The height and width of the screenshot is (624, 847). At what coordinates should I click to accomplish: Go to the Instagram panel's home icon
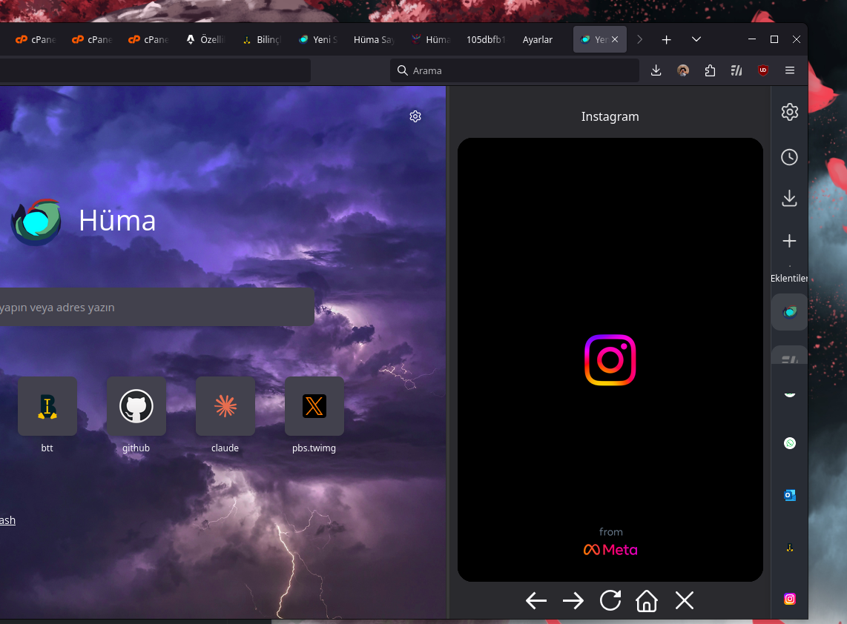(647, 600)
